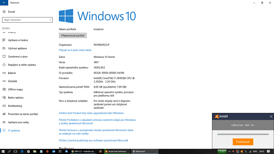The height and width of the screenshot is (154, 274).
Task: Open Windows Start menu
Action: 3,151
